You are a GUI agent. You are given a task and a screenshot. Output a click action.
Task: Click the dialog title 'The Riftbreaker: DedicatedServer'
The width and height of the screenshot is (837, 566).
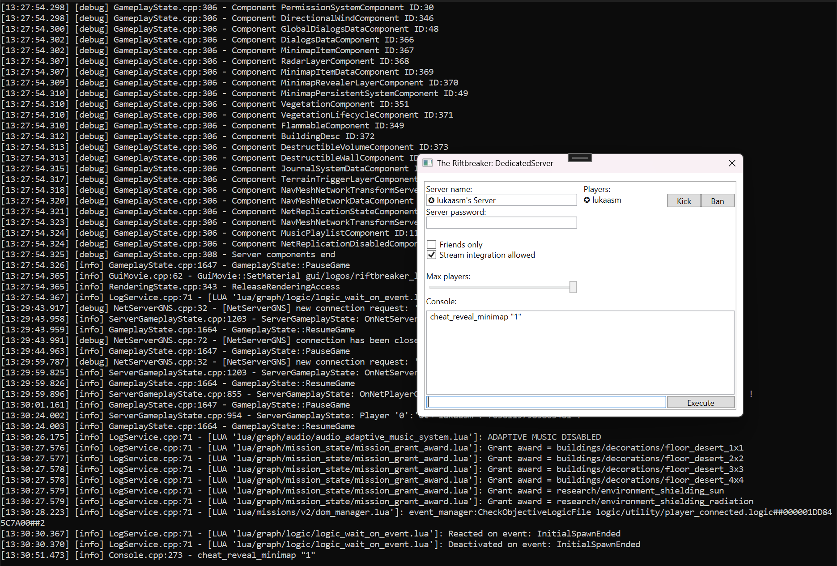[x=495, y=163]
